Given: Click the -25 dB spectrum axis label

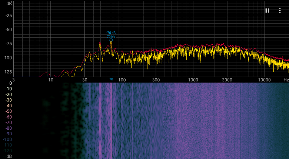Looking at the screenshot, I should [x=9, y=16].
